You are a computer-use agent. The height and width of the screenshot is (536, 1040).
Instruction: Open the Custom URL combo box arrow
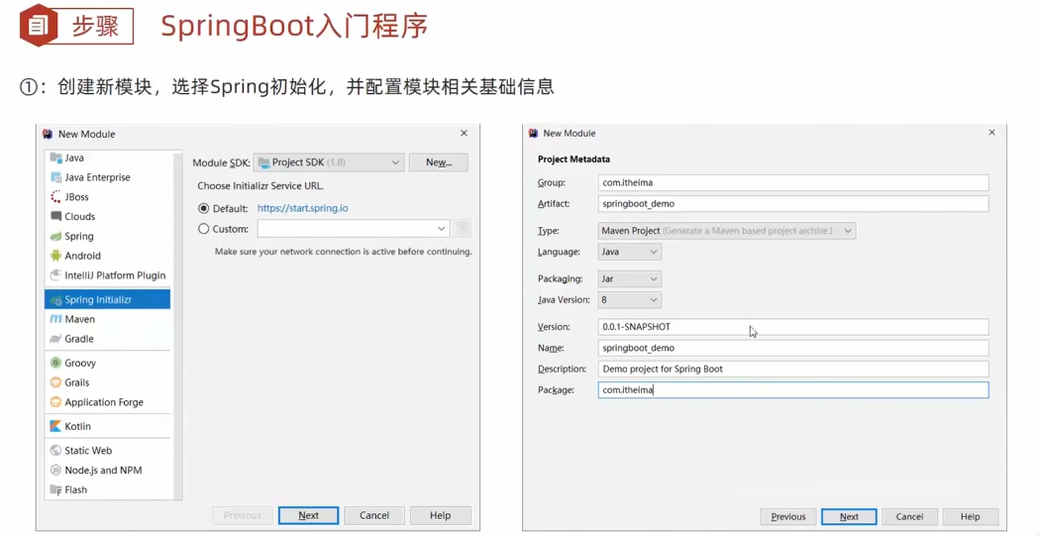click(x=442, y=229)
